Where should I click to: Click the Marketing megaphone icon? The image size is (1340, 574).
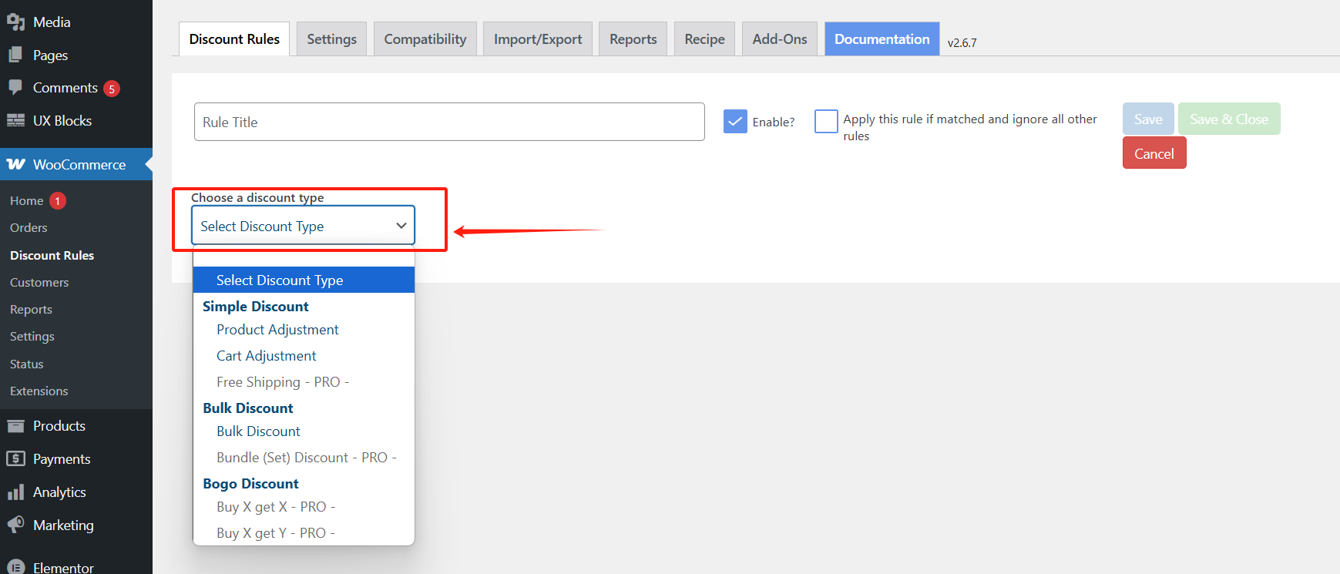point(15,525)
